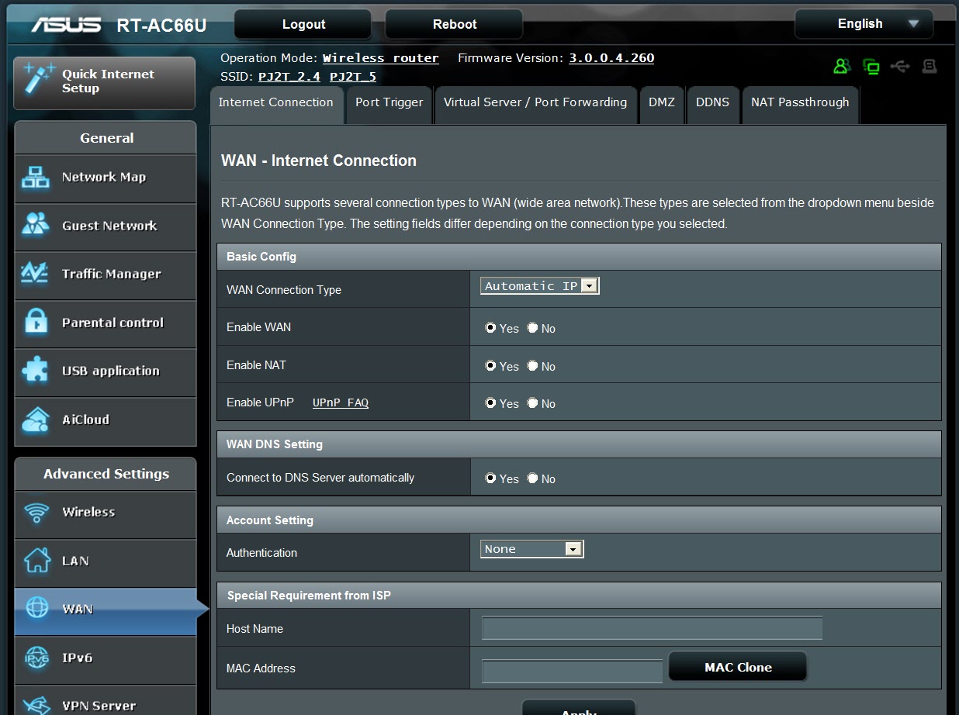Open the Virtual Server / Port Forwarding tab
This screenshot has width=959, height=715.
coord(535,105)
